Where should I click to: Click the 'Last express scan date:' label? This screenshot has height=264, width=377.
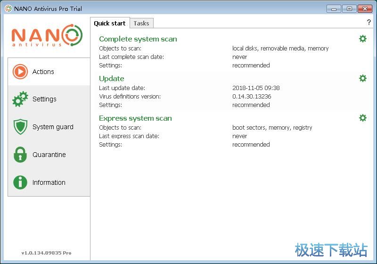pyautogui.click(x=129, y=136)
